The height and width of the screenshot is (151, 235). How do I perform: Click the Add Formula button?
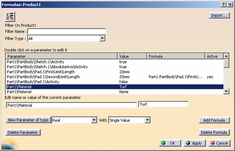pos(214,120)
